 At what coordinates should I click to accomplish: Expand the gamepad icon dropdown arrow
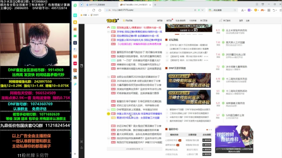coord(264,10)
